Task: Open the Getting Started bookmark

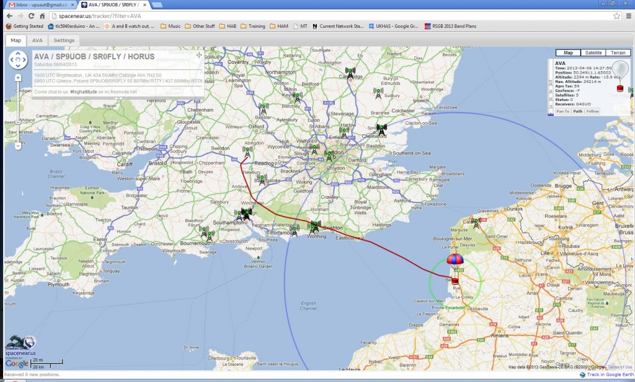Action: tap(25, 26)
